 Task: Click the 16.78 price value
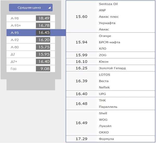click(x=43, y=25)
